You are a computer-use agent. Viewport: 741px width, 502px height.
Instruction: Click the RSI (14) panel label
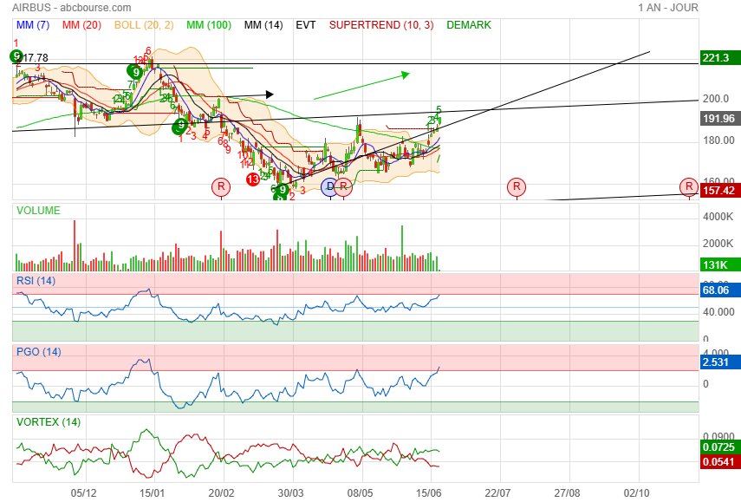(x=36, y=281)
